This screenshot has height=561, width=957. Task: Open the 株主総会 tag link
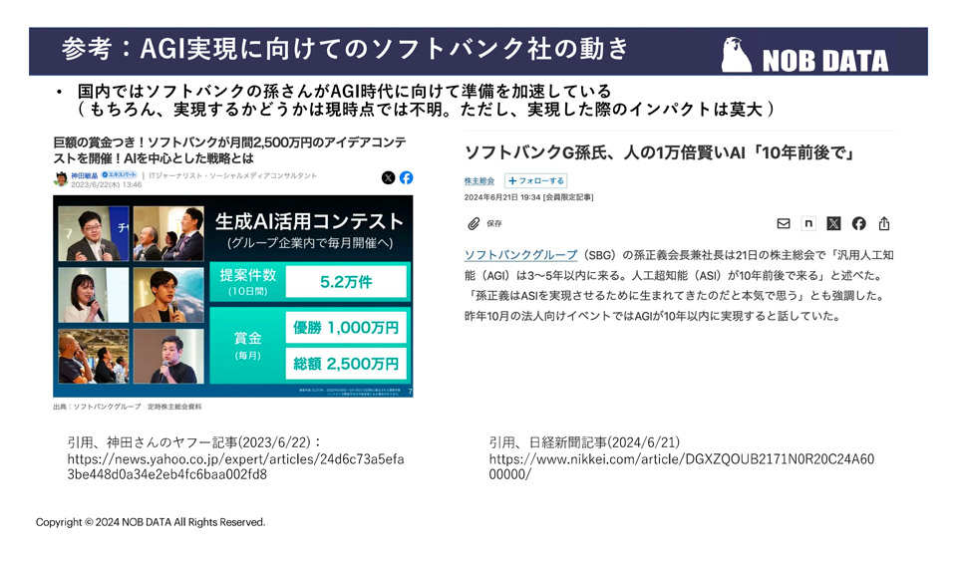coord(479,181)
